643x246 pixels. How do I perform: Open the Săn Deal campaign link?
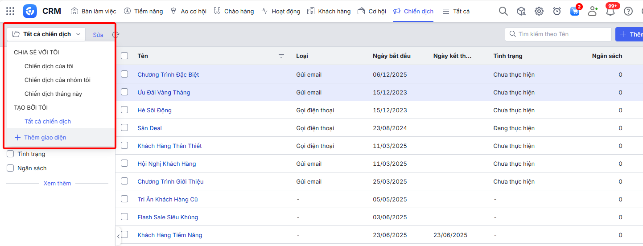click(x=149, y=128)
